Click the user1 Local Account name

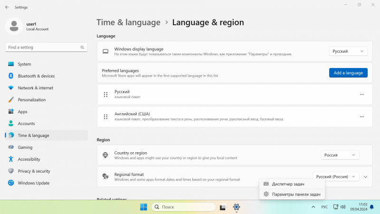pyautogui.click(x=38, y=26)
